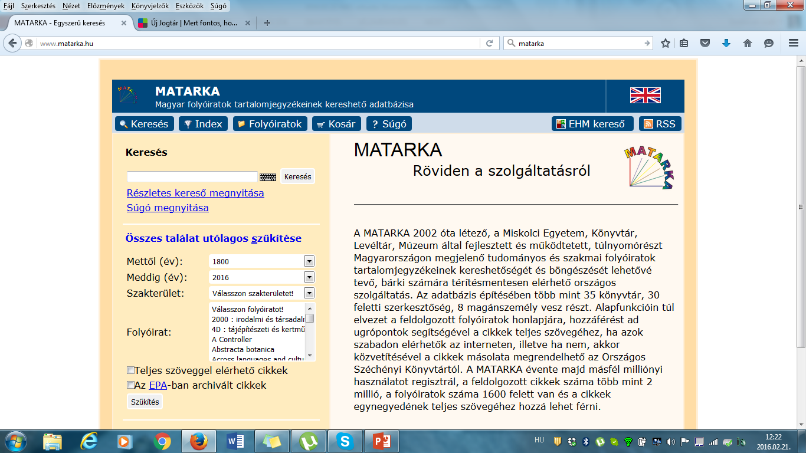Click the Firefox URL address bar

pyautogui.click(x=260, y=43)
